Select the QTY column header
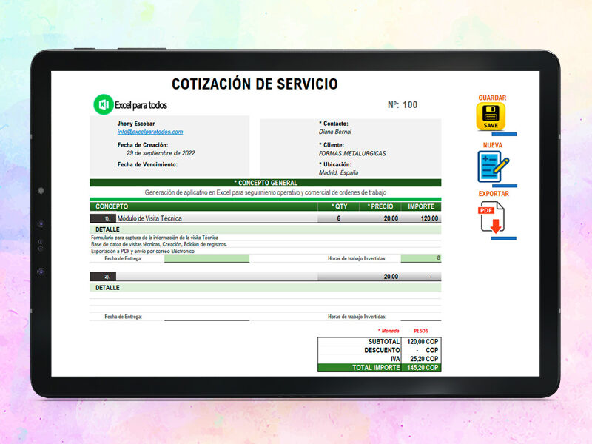Viewport: 592px width, 444px height. [x=339, y=206]
